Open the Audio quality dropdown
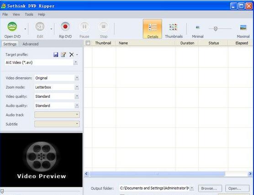The height and width of the screenshot is (195, 254). [x=77, y=105]
